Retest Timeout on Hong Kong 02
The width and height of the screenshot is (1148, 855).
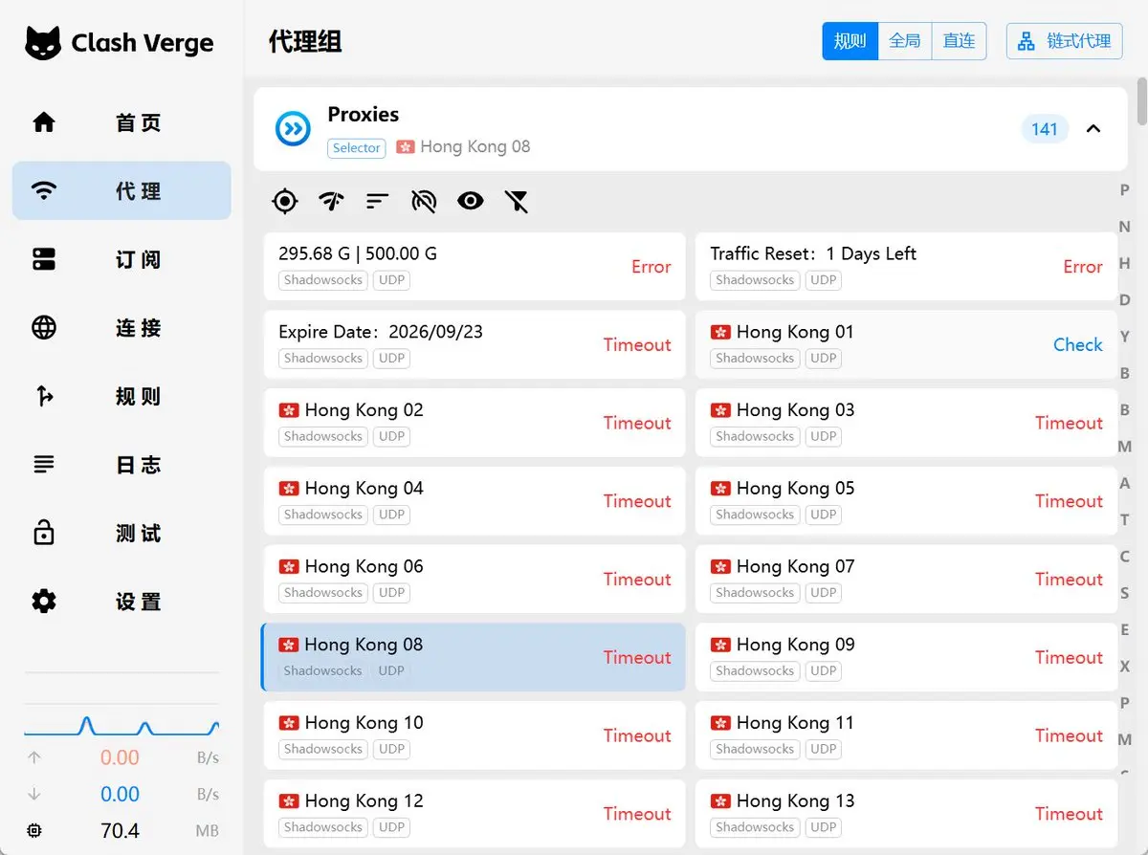click(x=637, y=424)
